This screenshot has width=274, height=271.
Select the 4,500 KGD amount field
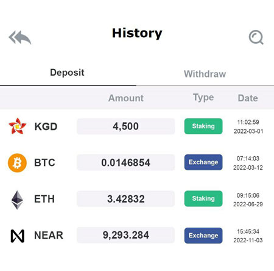coord(125,126)
